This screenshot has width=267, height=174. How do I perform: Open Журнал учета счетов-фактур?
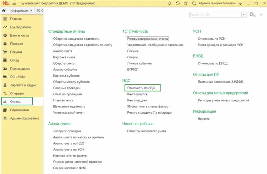click(x=148, y=106)
